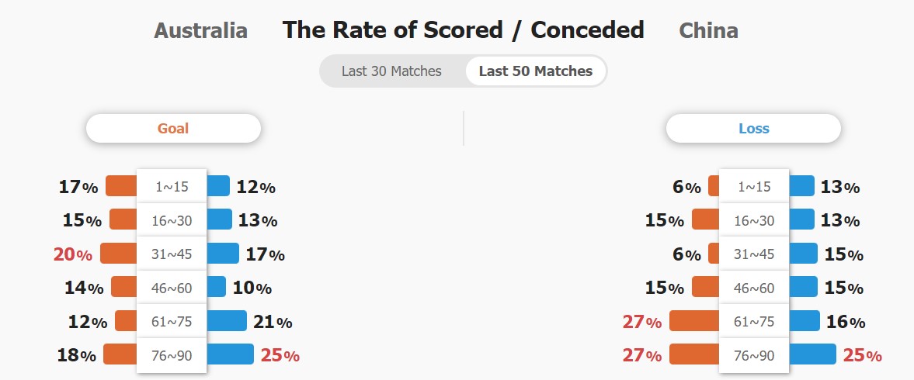
Task: Click China's blue 25% Loss bar
Action: coord(812,354)
